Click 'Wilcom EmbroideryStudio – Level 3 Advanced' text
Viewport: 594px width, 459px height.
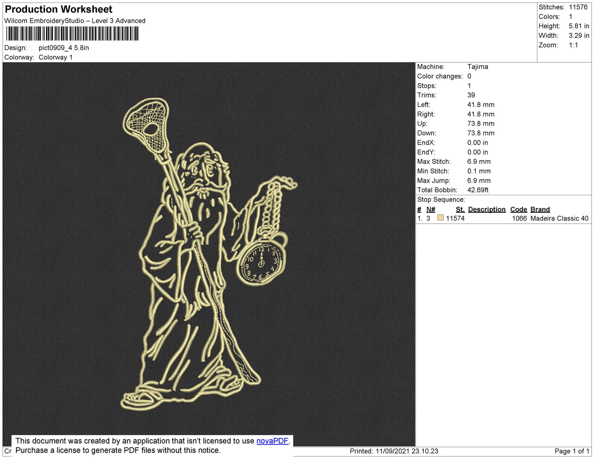(x=75, y=21)
